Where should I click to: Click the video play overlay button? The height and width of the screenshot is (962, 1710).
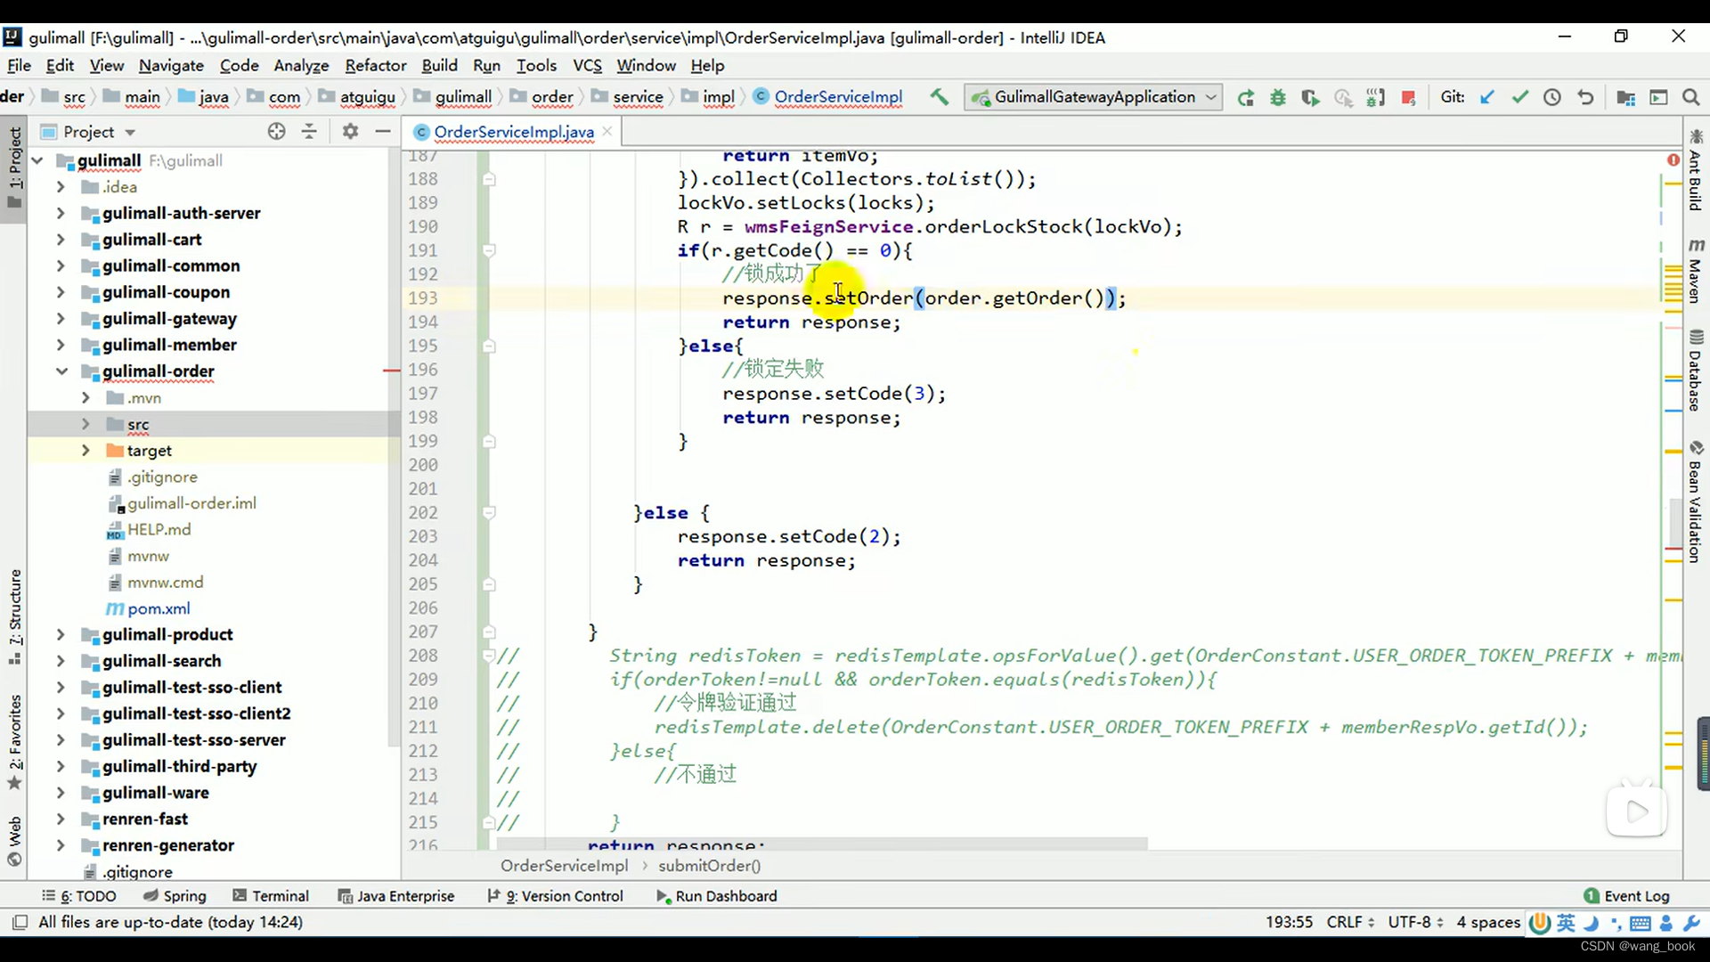(x=1636, y=811)
